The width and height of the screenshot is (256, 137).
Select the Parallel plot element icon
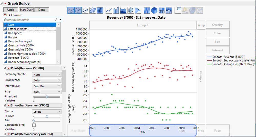200,10
